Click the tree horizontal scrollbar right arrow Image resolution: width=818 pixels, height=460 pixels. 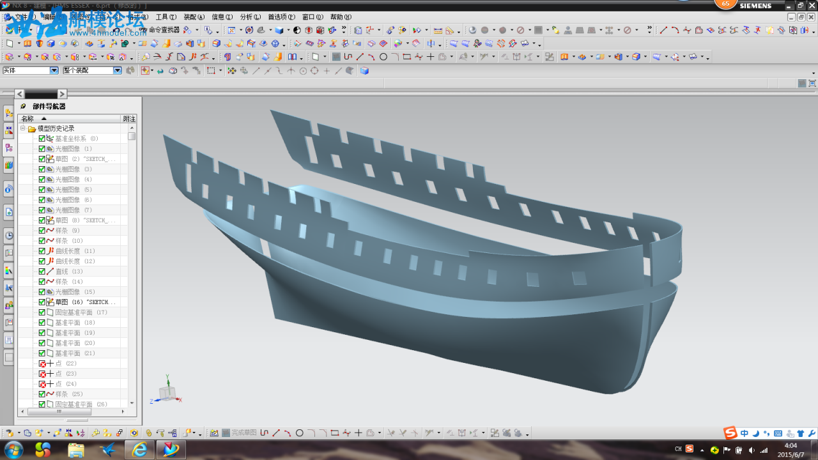125,411
